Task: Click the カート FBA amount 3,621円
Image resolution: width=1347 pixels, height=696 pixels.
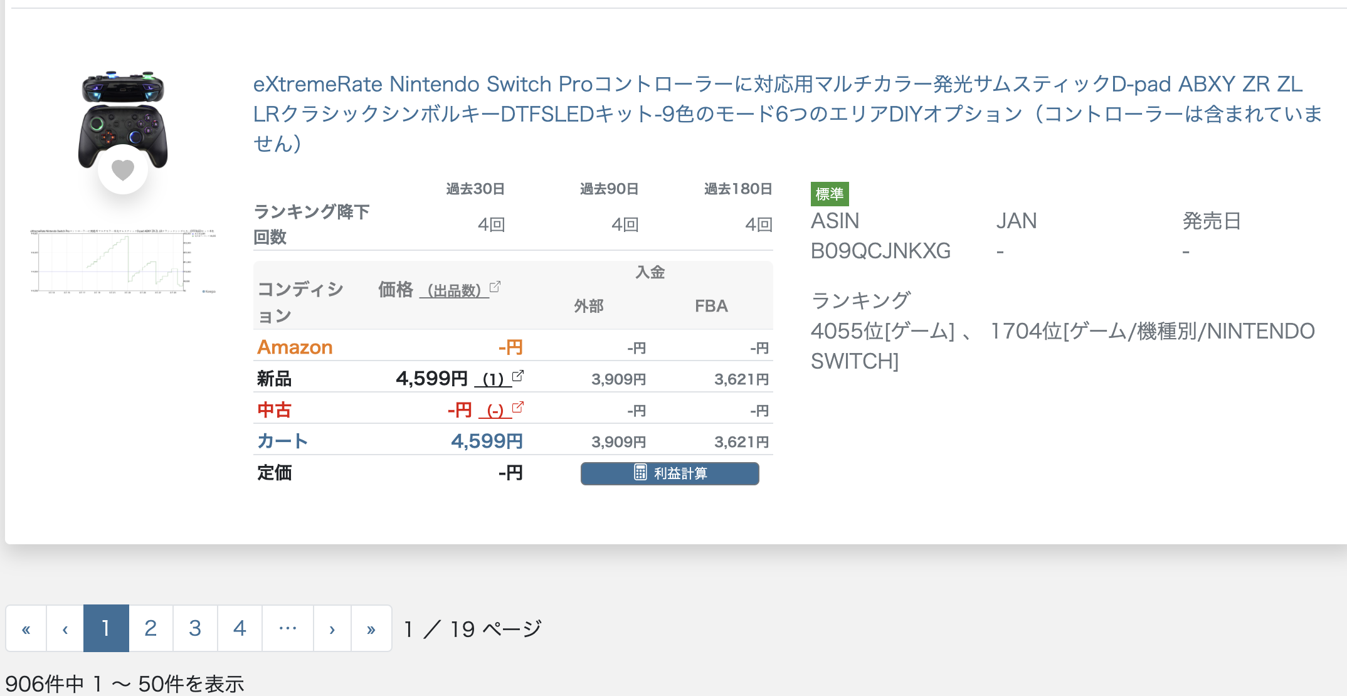Action: (x=741, y=442)
